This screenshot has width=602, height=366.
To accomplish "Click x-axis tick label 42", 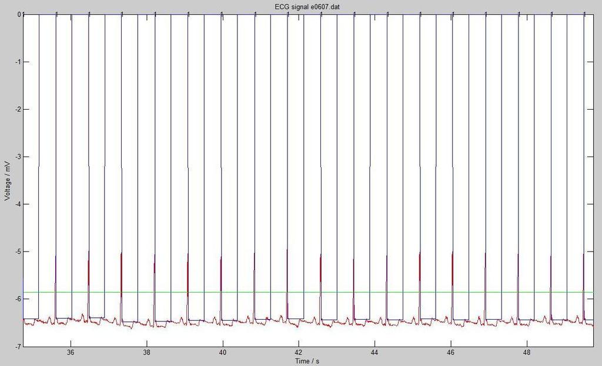I will 299,353.
